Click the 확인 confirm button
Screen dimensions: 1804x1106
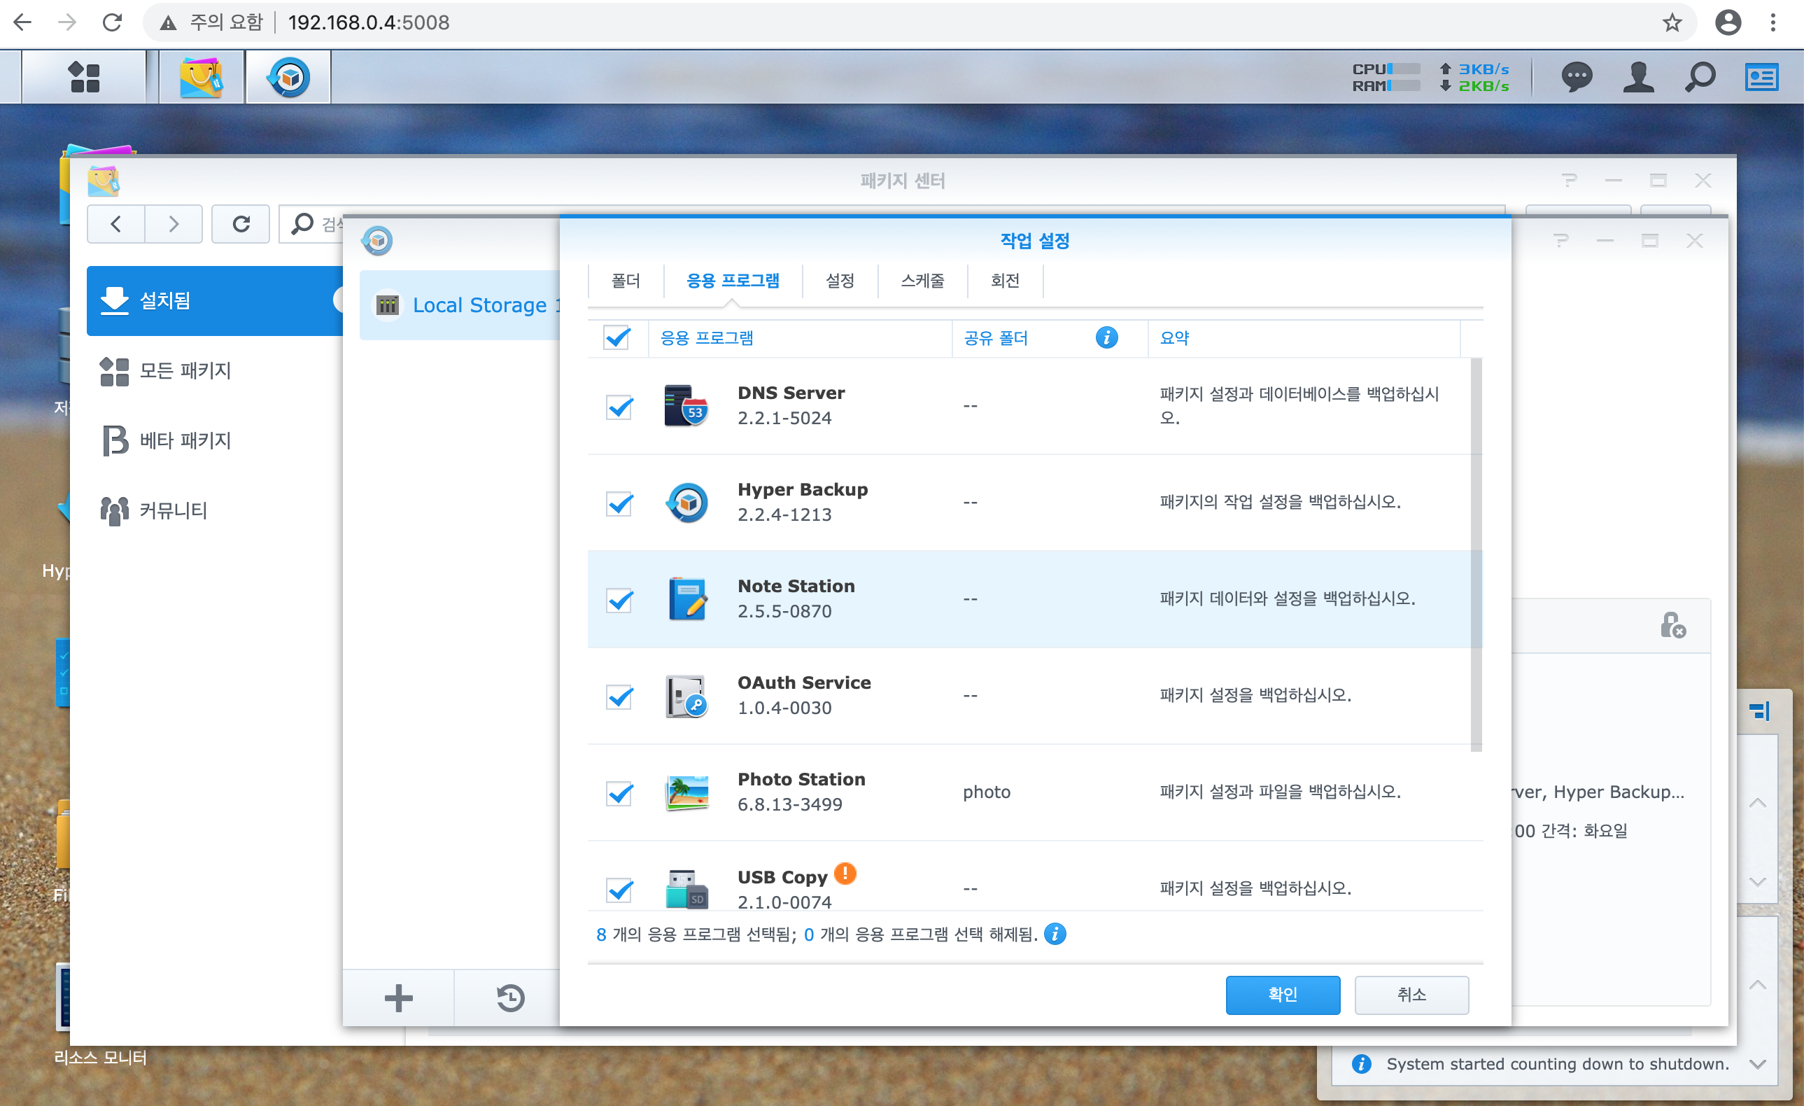tap(1282, 994)
